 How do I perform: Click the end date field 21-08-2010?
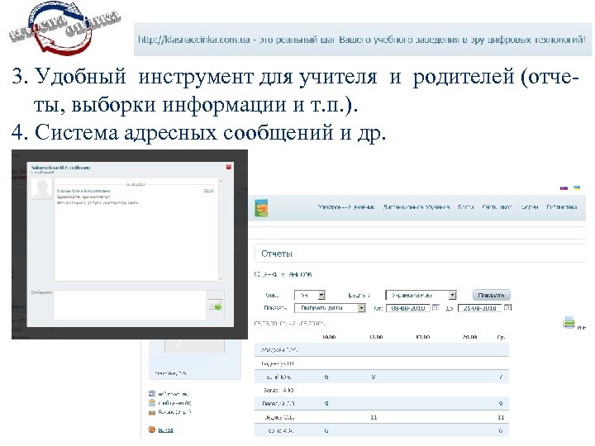pyautogui.click(x=480, y=308)
